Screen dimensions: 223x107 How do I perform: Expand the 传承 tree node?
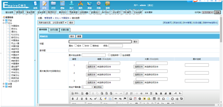4,87
